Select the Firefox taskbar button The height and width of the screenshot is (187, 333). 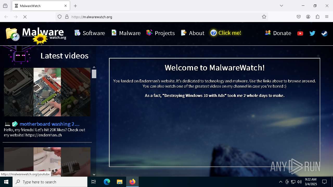pyautogui.click(x=132, y=182)
